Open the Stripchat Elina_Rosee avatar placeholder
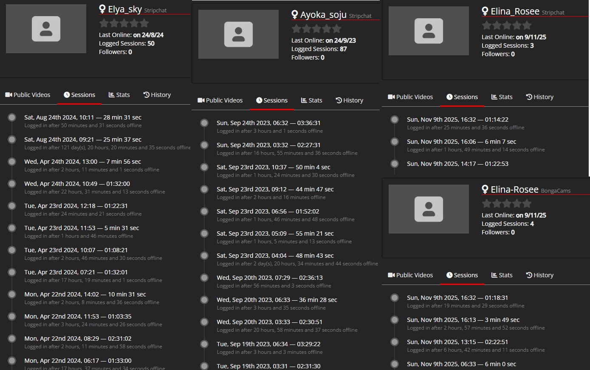Viewport: 590px width, 370px height. [x=429, y=31]
